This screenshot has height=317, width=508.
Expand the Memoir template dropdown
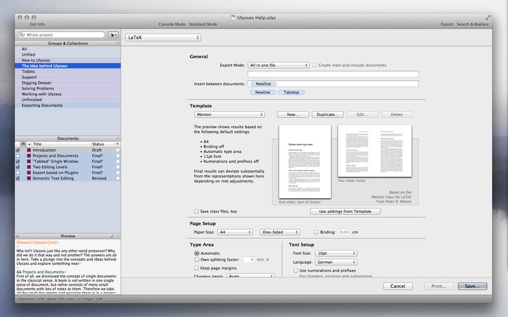click(x=229, y=114)
